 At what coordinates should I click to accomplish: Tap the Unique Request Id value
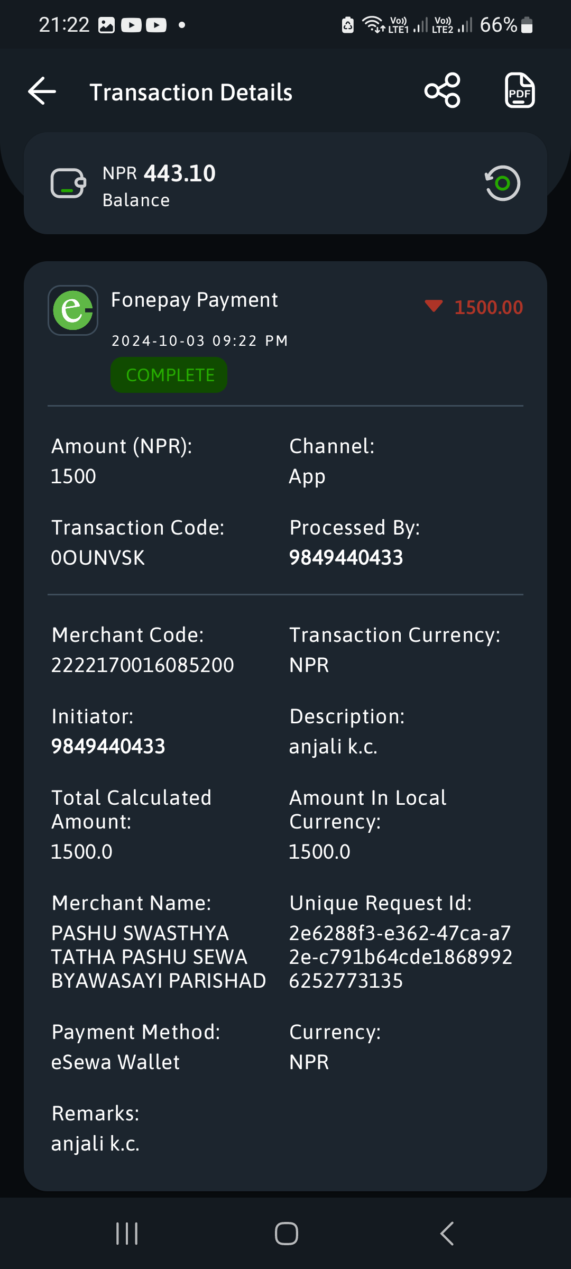point(400,957)
